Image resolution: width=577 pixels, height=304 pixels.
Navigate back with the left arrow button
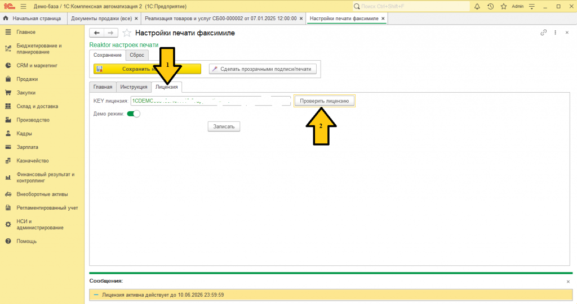pos(96,33)
